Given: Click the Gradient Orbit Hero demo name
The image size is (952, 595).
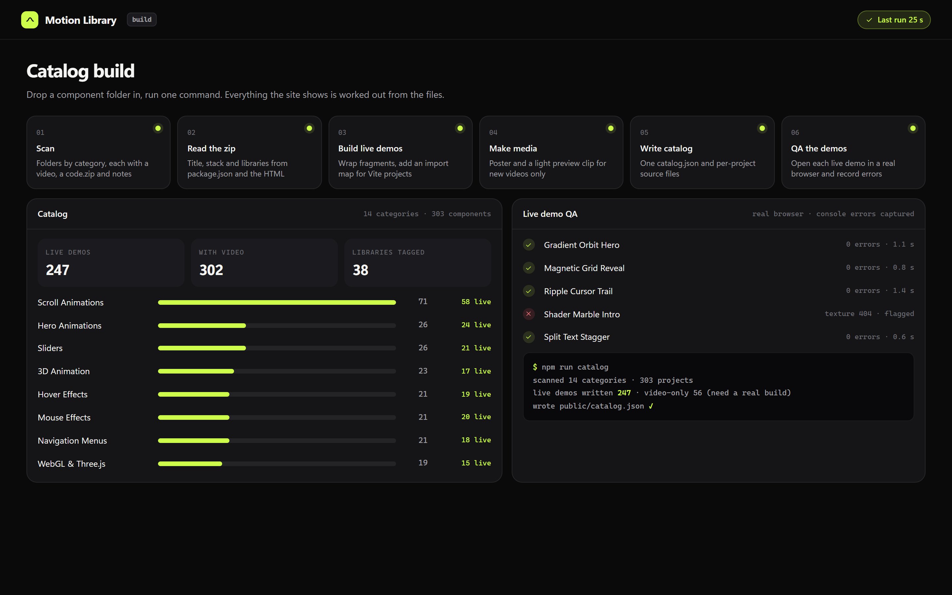Looking at the screenshot, I should 581,245.
